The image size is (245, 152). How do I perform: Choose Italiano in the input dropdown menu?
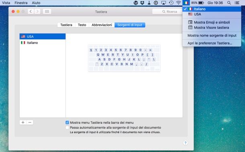212,9
